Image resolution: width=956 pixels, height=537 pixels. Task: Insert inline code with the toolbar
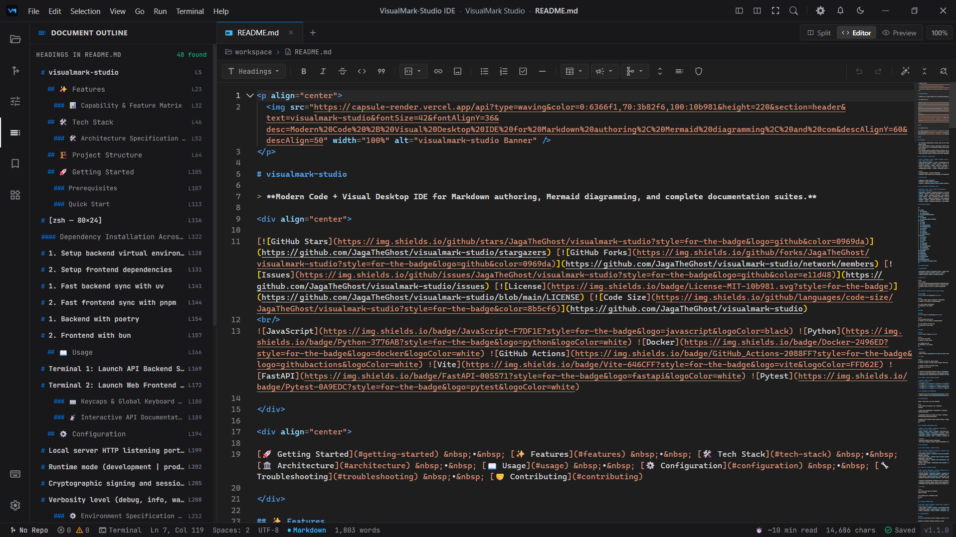[x=362, y=71]
